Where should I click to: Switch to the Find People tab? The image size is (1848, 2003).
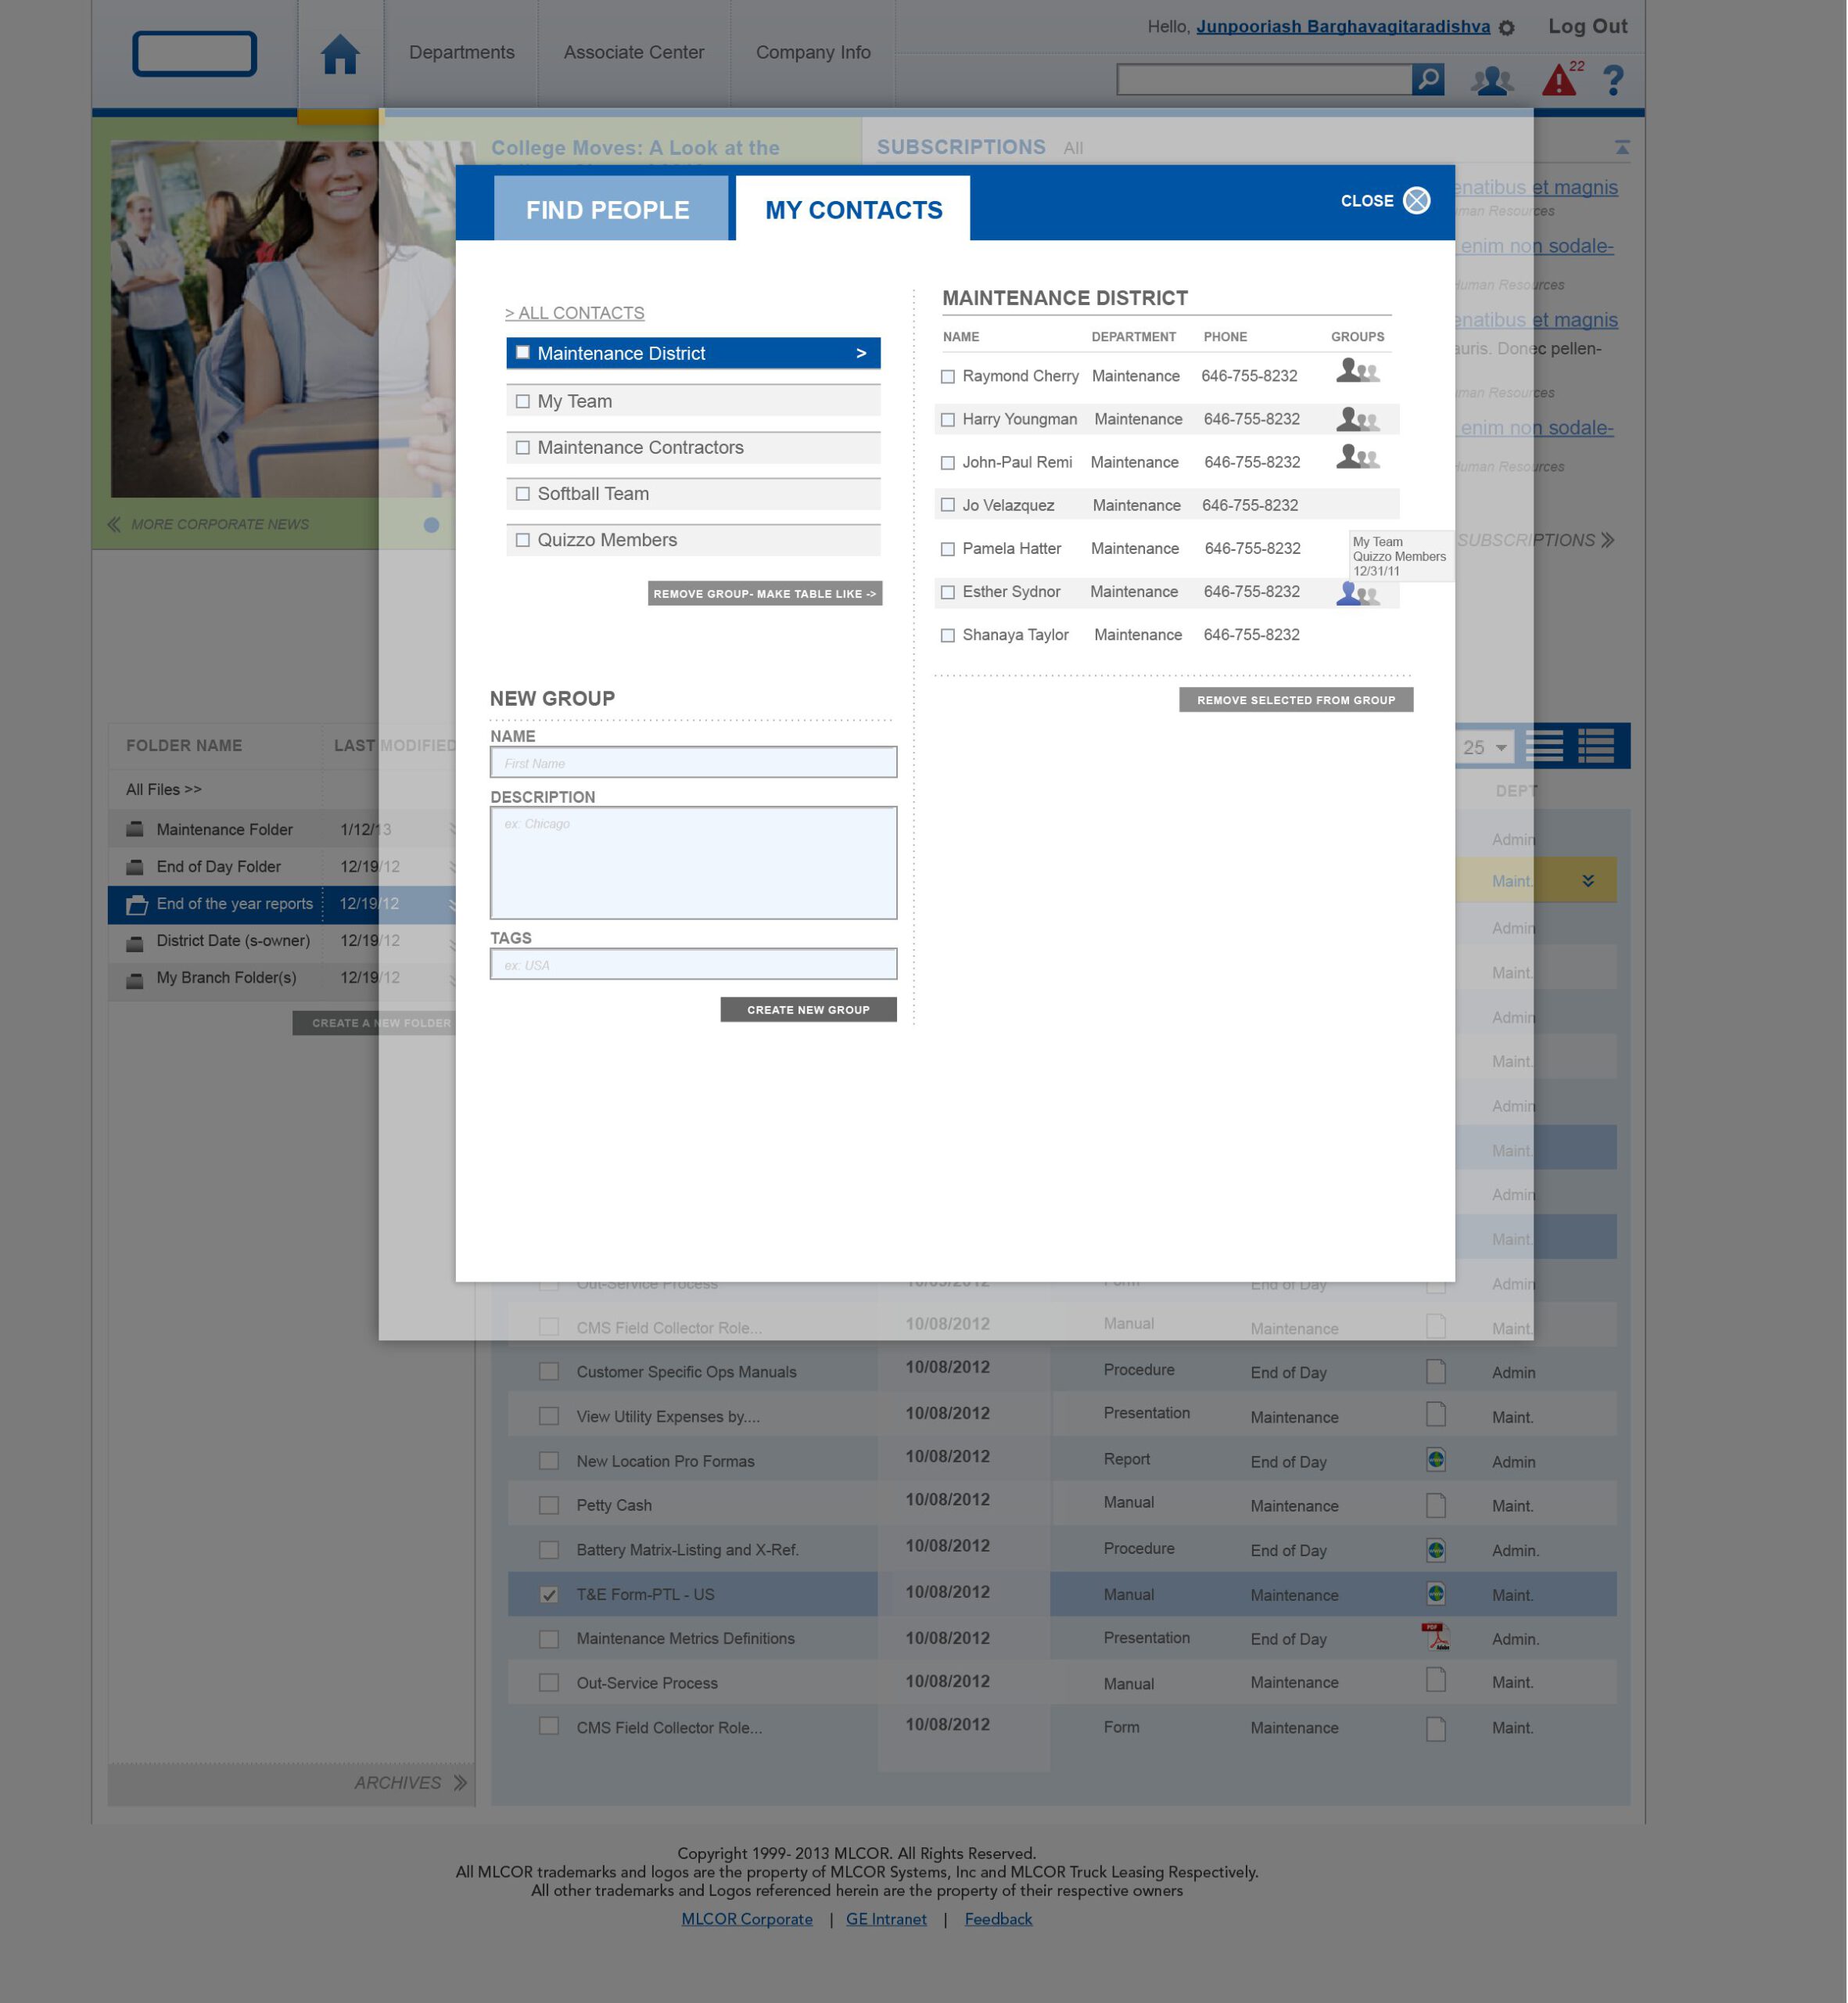point(609,209)
